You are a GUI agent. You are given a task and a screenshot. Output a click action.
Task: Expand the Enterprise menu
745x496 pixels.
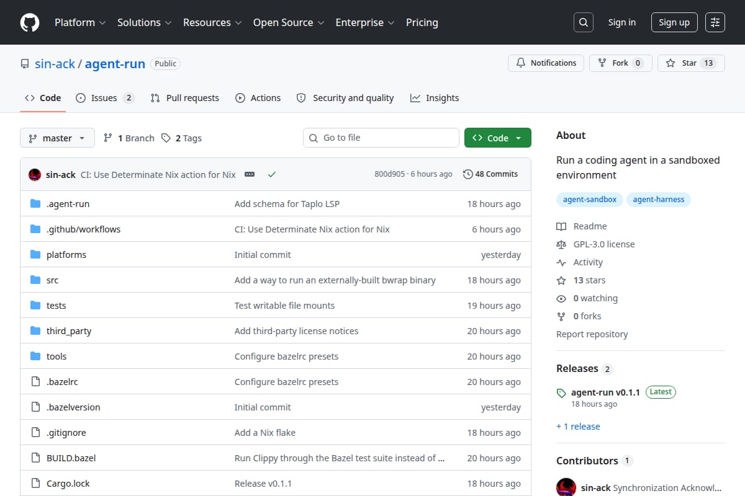[x=365, y=22]
